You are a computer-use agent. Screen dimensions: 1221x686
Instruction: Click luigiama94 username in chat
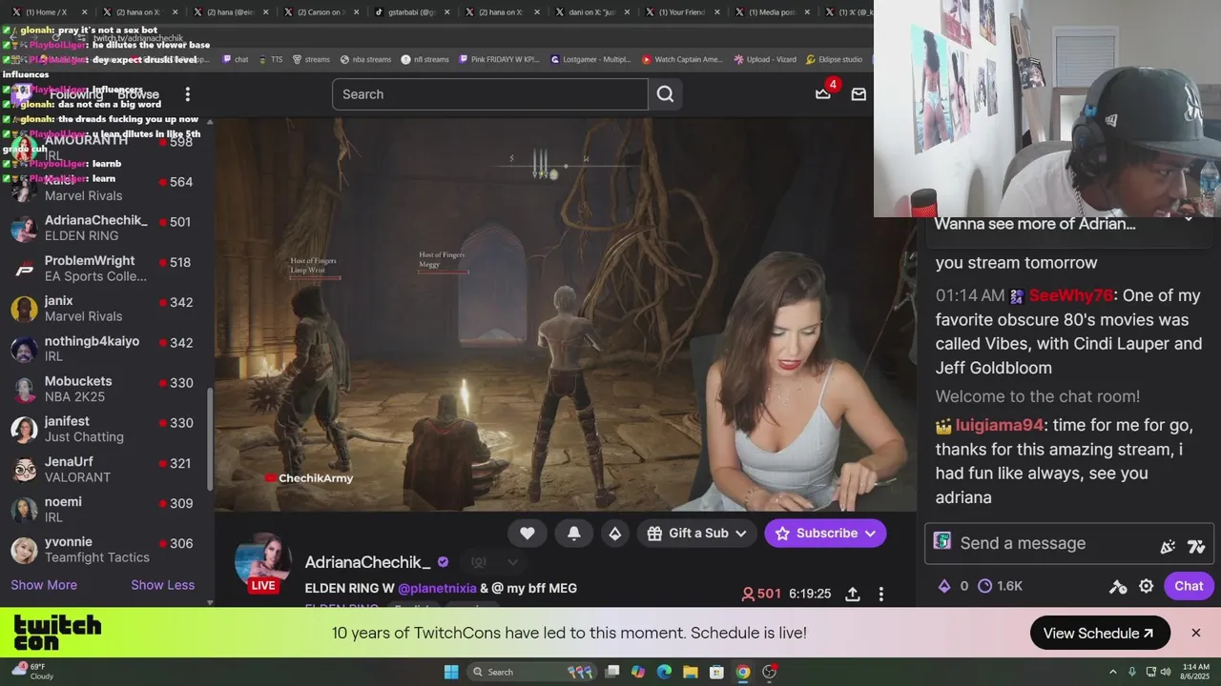click(1000, 425)
